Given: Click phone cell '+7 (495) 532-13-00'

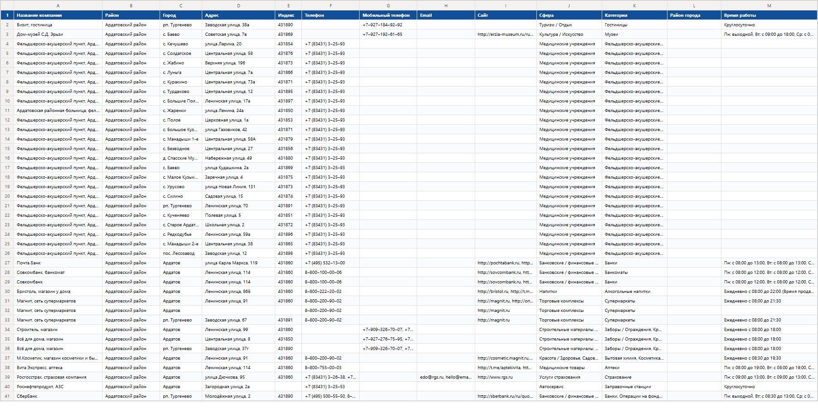Looking at the screenshot, I should pyautogui.click(x=331, y=263).
